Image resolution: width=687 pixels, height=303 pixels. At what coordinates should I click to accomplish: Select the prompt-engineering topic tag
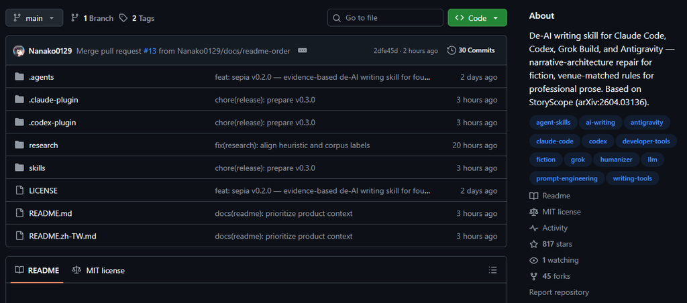pos(567,178)
